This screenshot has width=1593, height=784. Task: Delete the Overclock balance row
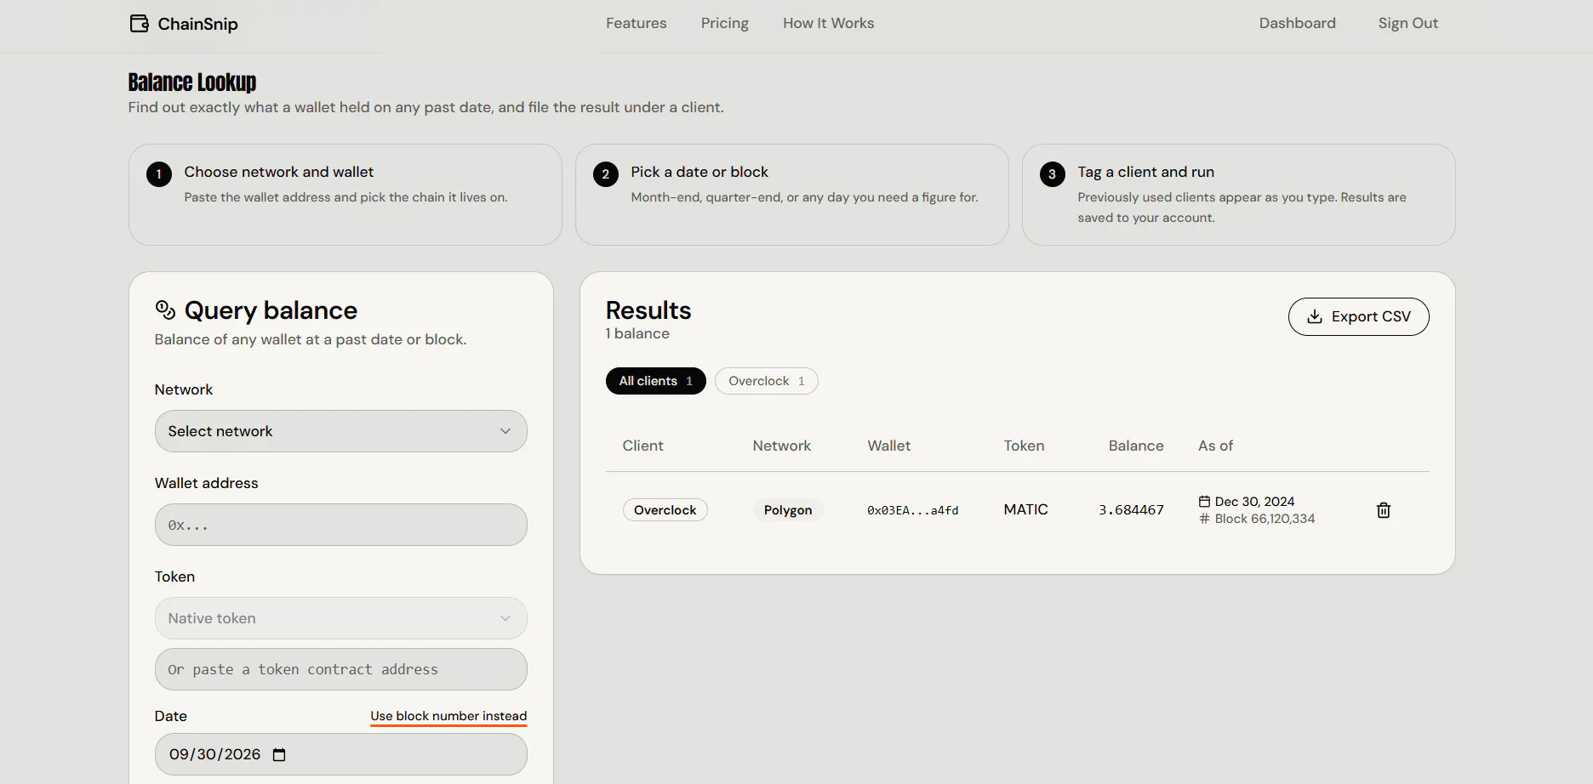1384,510
